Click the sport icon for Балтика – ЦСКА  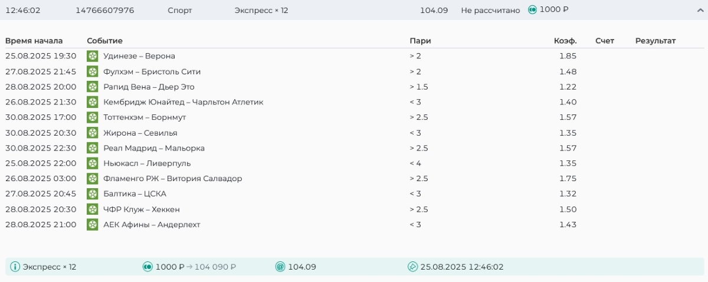click(x=92, y=194)
